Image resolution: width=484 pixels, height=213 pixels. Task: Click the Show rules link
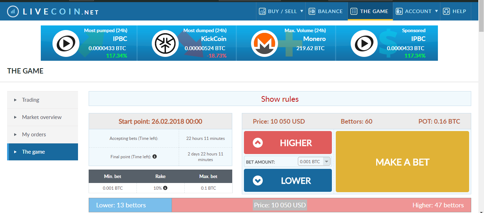[x=280, y=99]
